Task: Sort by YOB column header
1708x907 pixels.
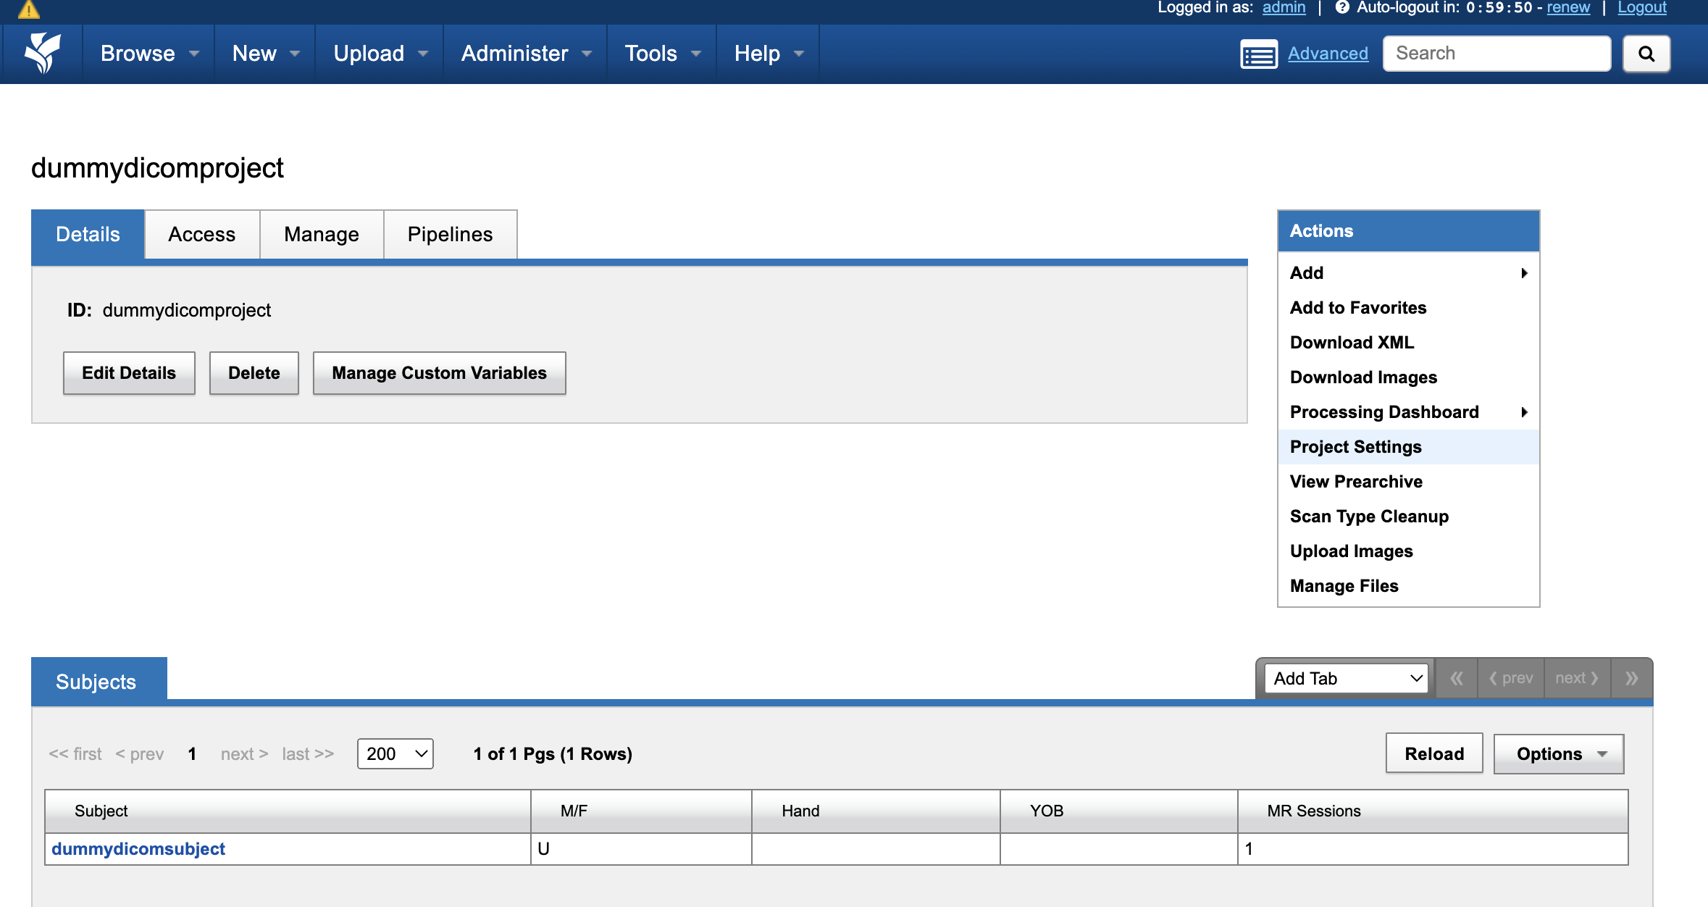Action: coord(1119,811)
